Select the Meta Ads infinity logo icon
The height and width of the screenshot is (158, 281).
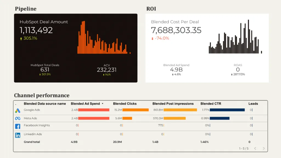coord(17,118)
